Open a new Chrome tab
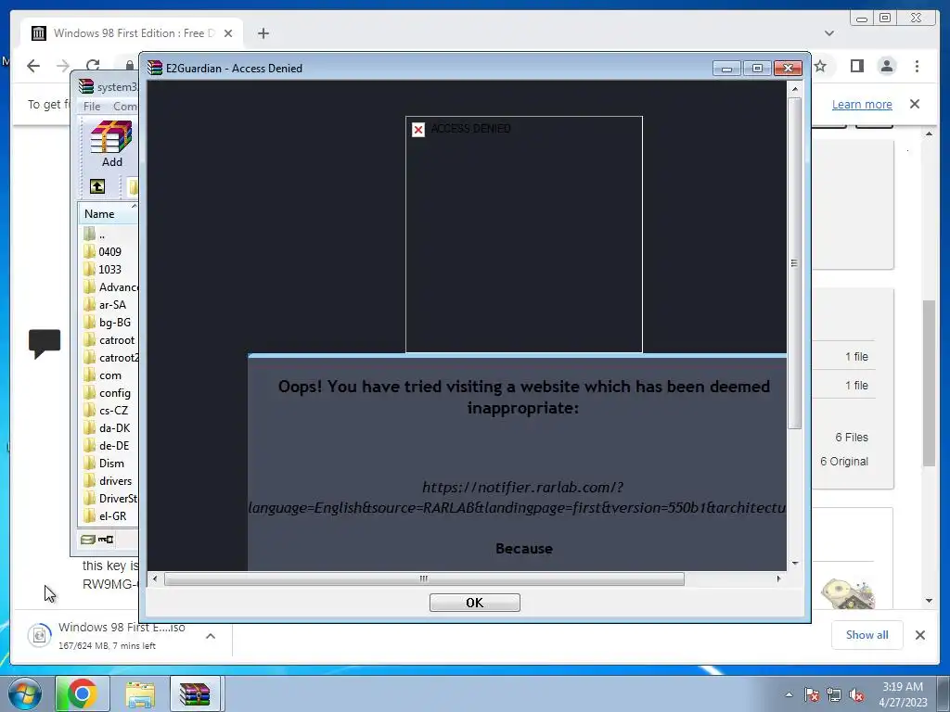The width and height of the screenshot is (950, 712). click(263, 33)
